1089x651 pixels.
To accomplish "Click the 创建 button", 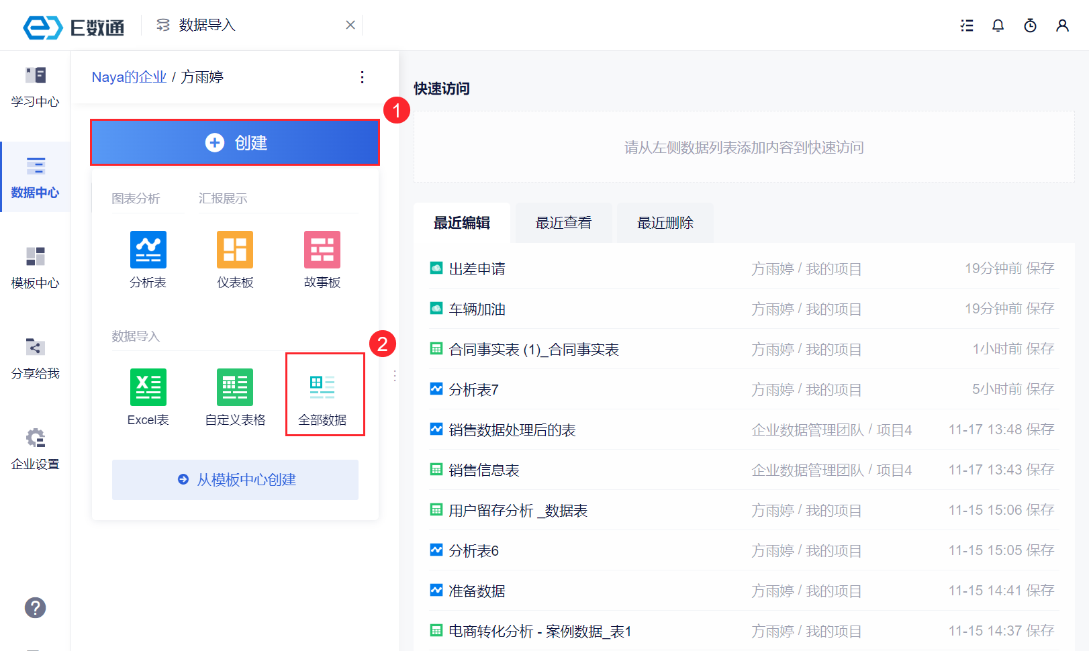I will (x=235, y=142).
